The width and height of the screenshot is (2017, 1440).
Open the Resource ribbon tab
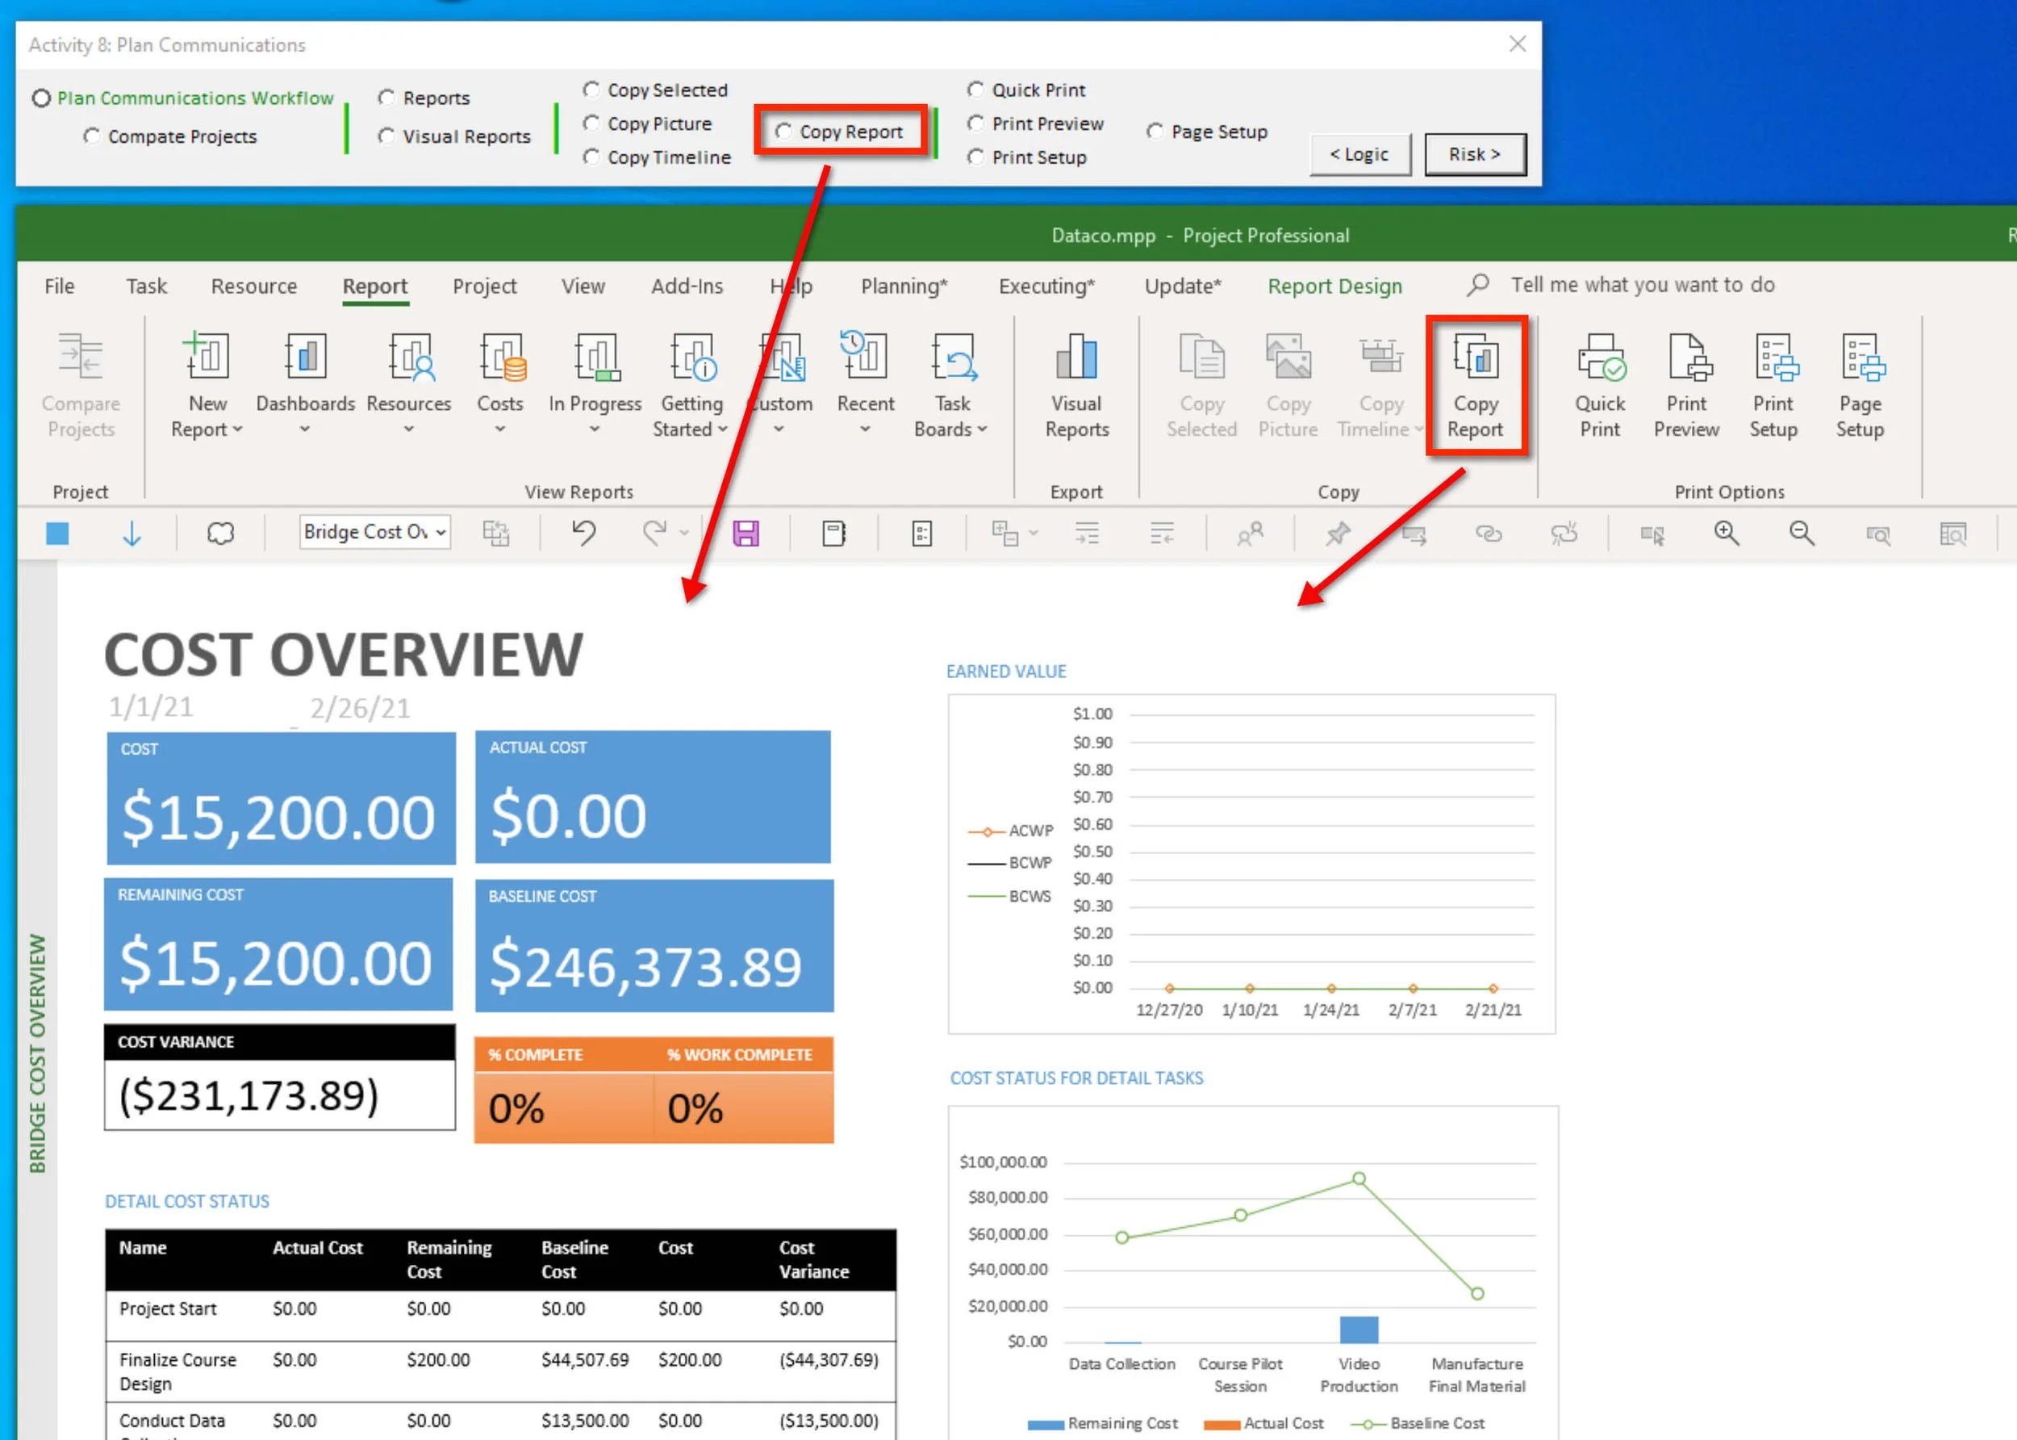pyautogui.click(x=253, y=286)
